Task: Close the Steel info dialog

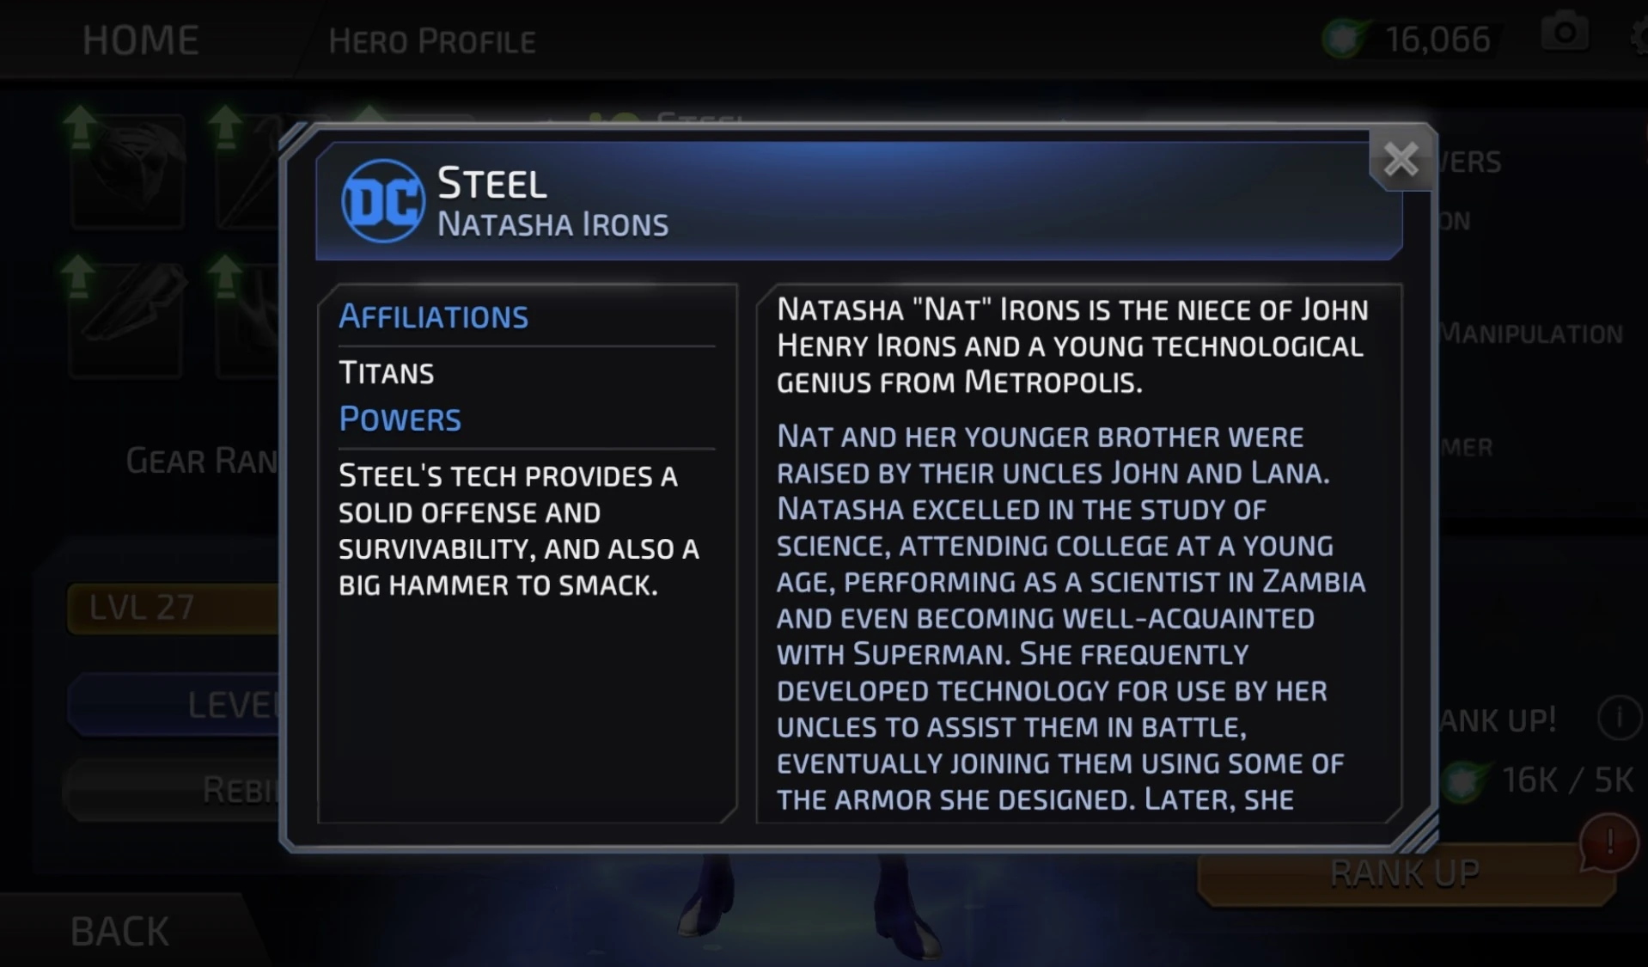Action: click(1401, 159)
